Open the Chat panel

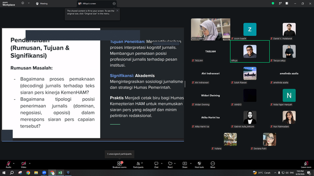pyautogui.click(x=156, y=165)
